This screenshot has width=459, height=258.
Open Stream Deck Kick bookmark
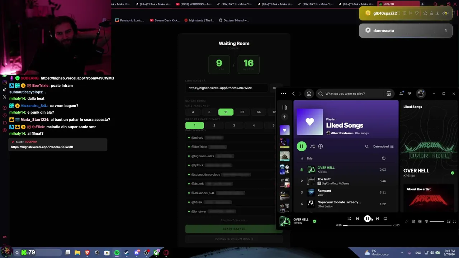tap(165, 20)
